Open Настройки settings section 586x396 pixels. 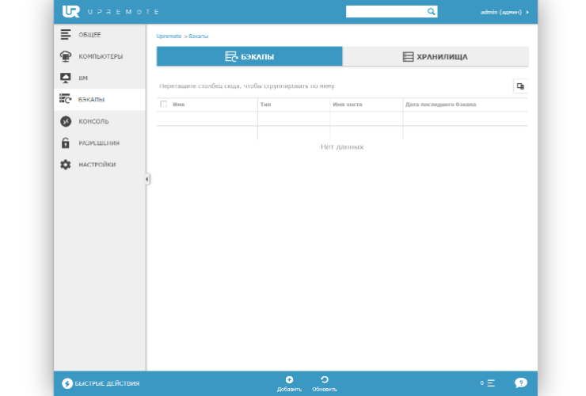coord(97,165)
